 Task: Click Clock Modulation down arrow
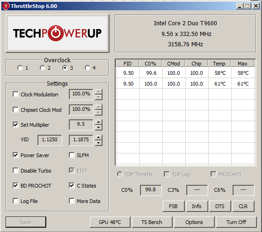(x=99, y=97)
